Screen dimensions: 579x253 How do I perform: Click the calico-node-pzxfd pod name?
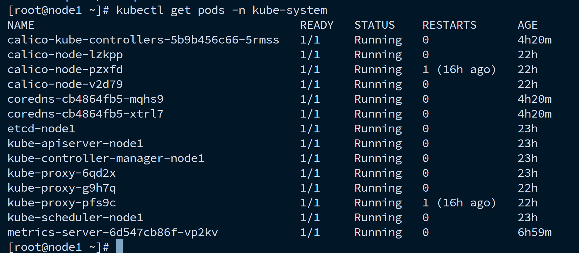(x=65, y=70)
